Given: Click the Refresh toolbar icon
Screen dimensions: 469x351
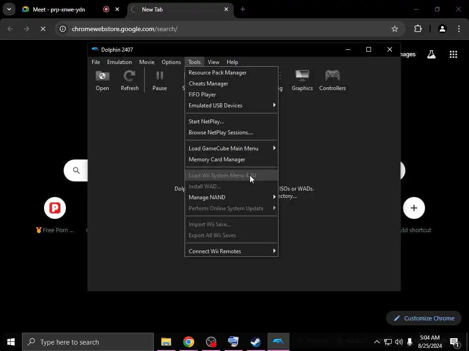Looking at the screenshot, I should click(x=130, y=80).
